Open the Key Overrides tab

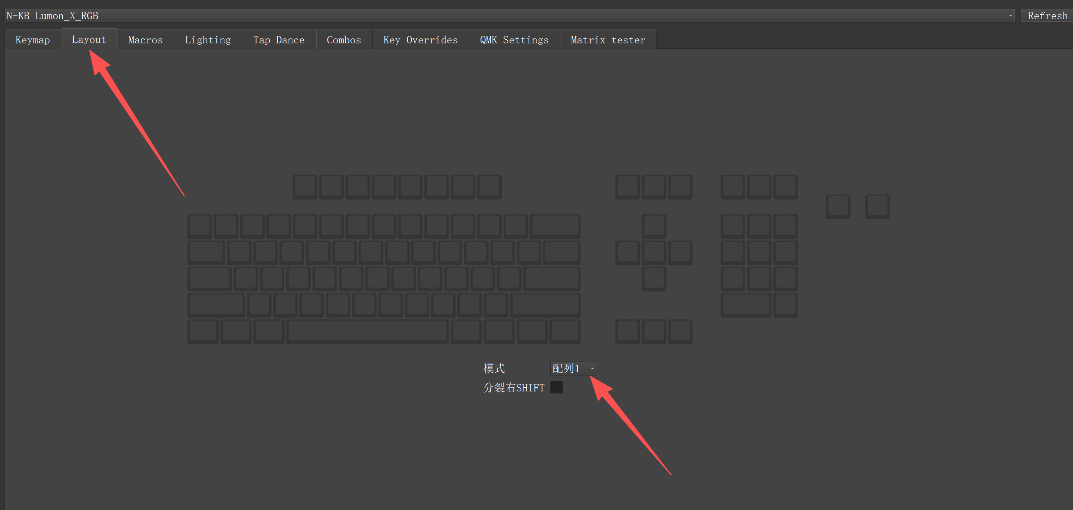(x=420, y=40)
